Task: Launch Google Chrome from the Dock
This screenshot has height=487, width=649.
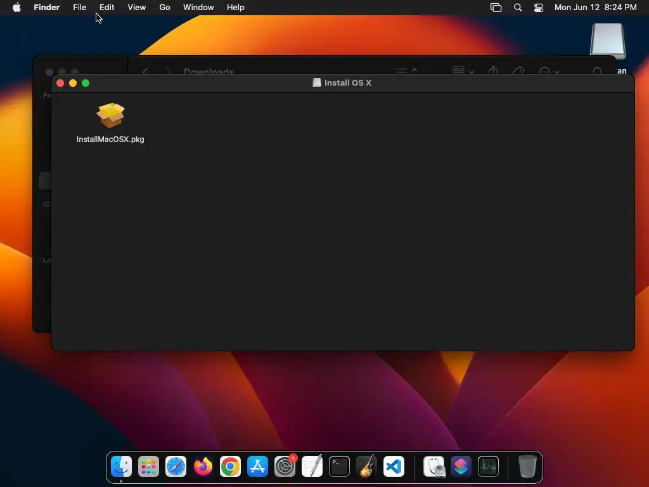Action: click(x=230, y=466)
